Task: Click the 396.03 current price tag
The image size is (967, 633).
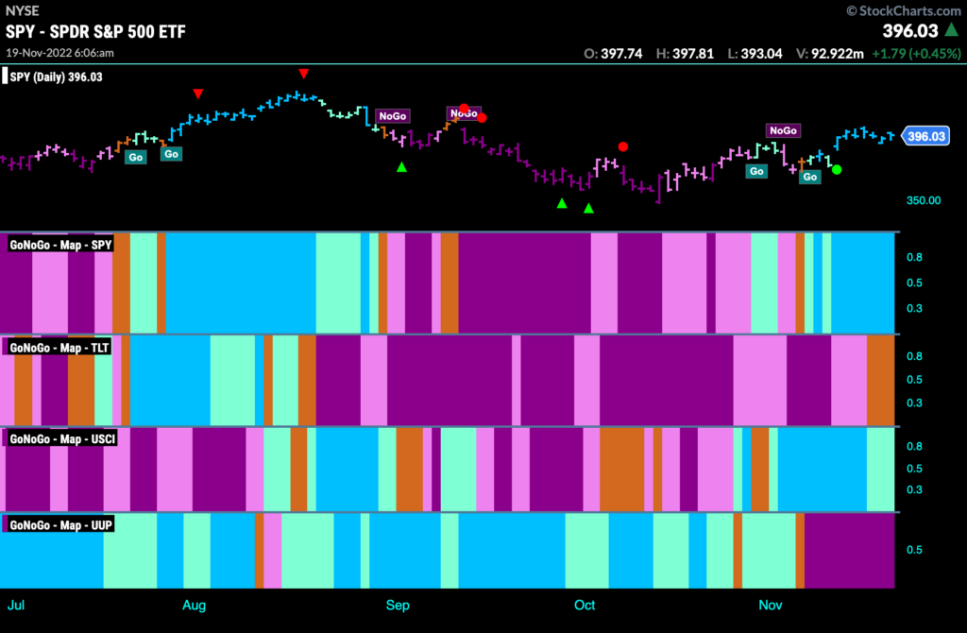Action: click(925, 136)
